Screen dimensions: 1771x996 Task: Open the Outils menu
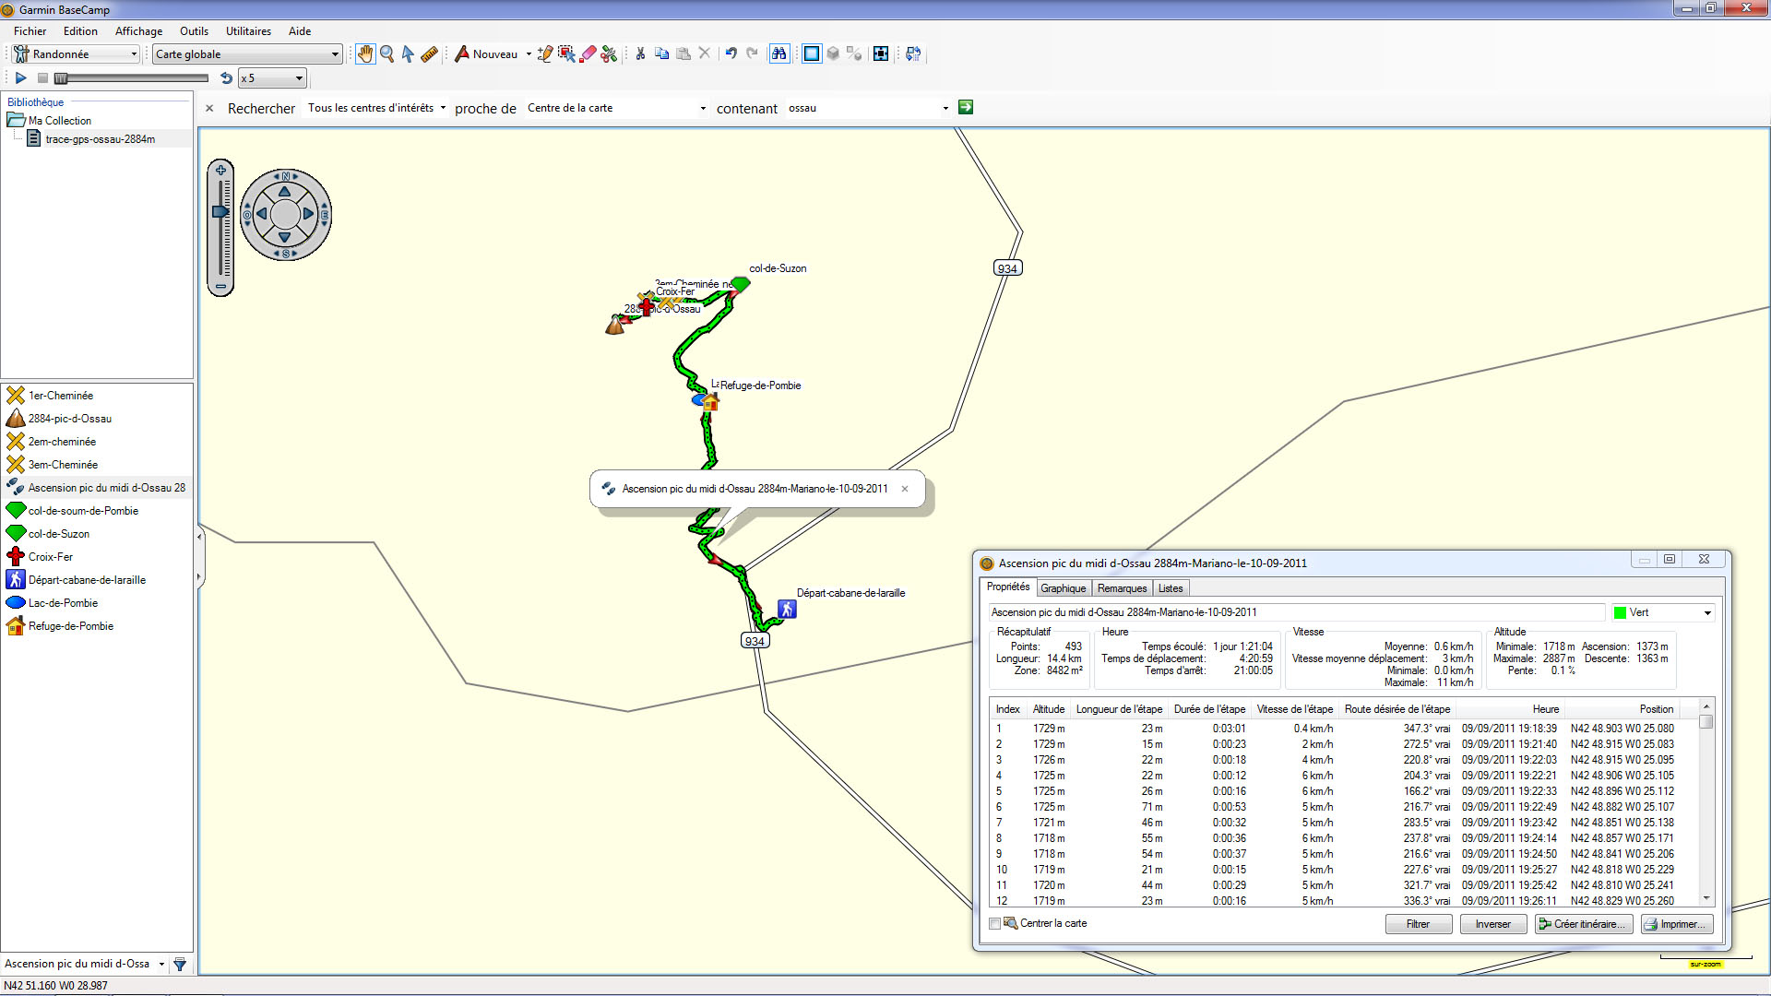pyautogui.click(x=194, y=30)
